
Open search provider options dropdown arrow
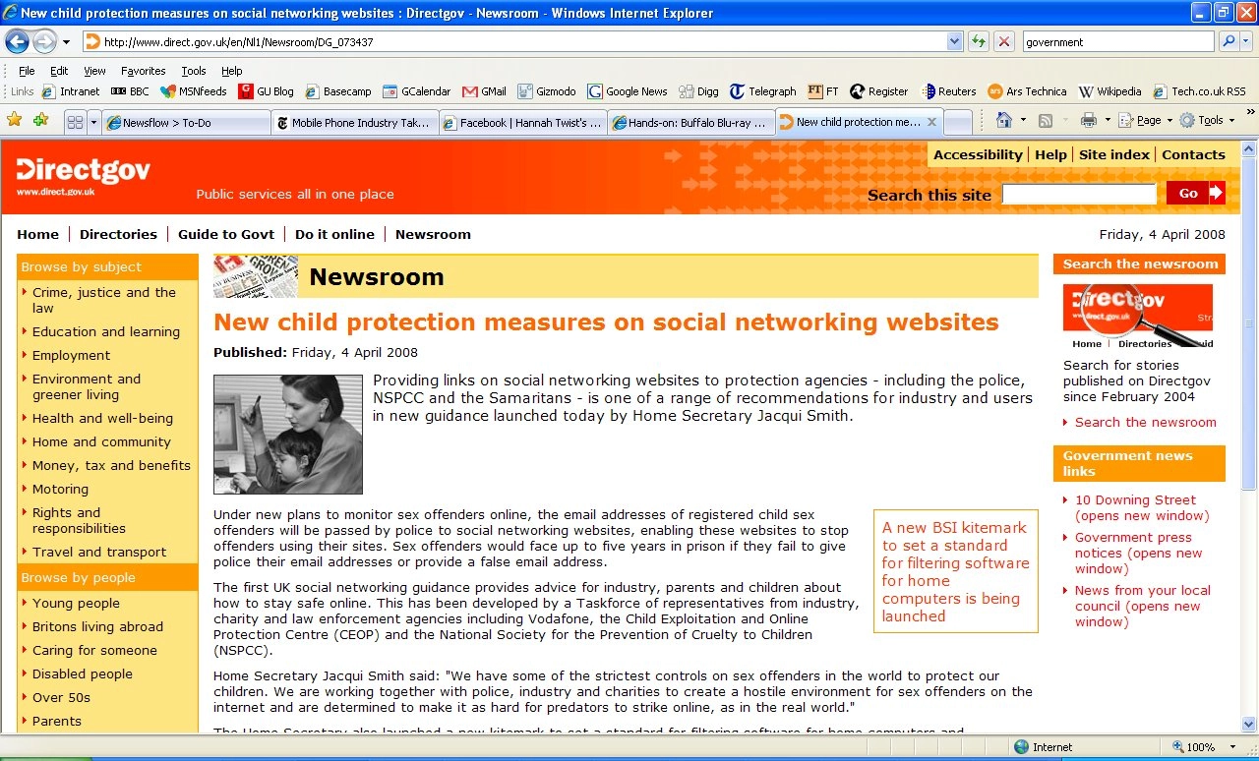[1247, 41]
